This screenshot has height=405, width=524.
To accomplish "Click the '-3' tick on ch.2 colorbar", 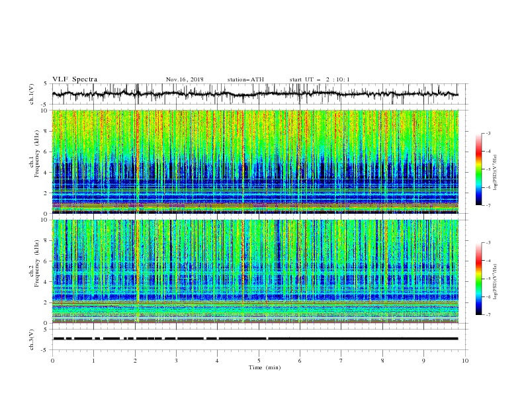I will coord(488,243).
